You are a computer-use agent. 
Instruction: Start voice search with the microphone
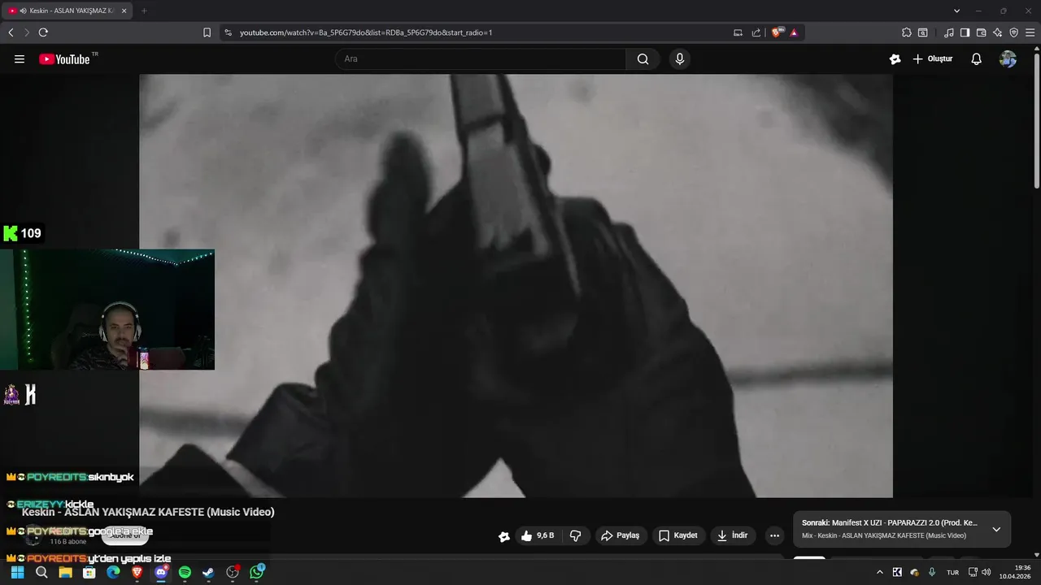click(680, 59)
